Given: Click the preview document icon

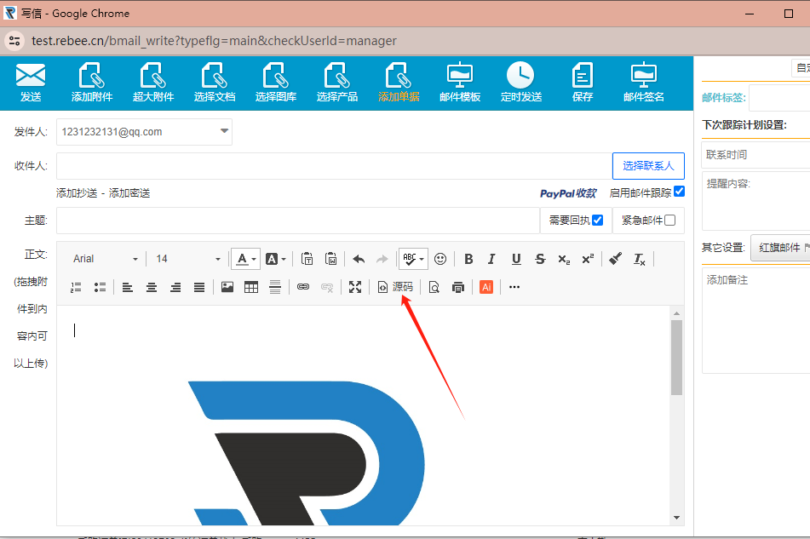Looking at the screenshot, I should point(434,287).
